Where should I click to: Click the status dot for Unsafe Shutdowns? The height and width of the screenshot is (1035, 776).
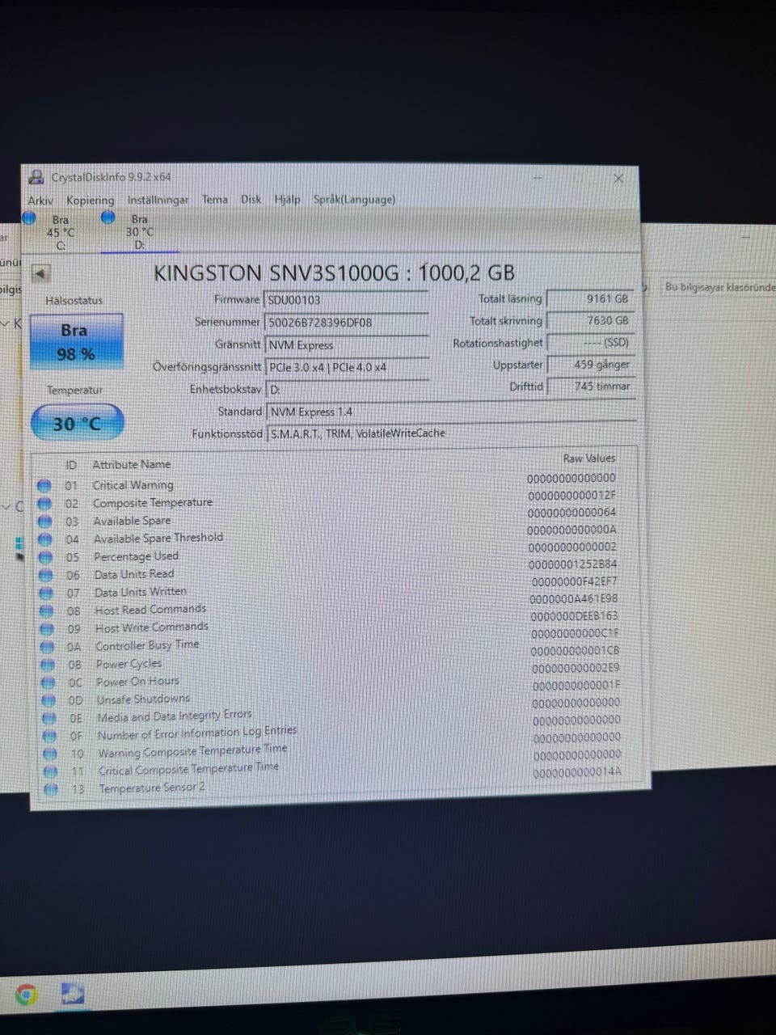(x=48, y=700)
